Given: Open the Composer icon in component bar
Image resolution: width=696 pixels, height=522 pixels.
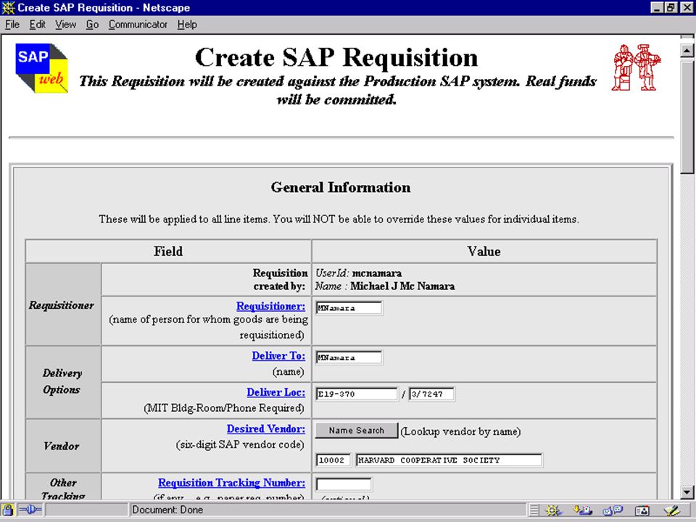Looking at the screenshot, I should point(672,510).
